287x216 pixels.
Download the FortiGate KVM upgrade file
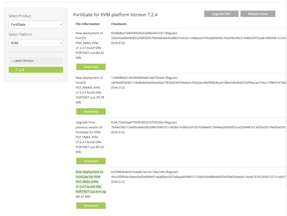91,161
